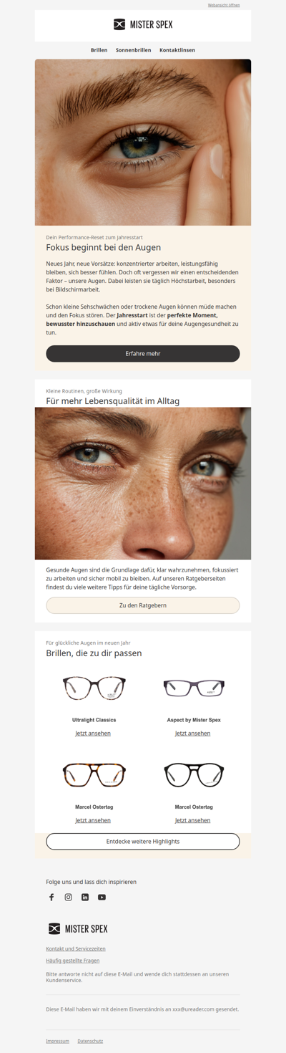Click the Zu den Ratgebern button
The height and width of the screenshot is (1053, 286).
coord(143,605)
